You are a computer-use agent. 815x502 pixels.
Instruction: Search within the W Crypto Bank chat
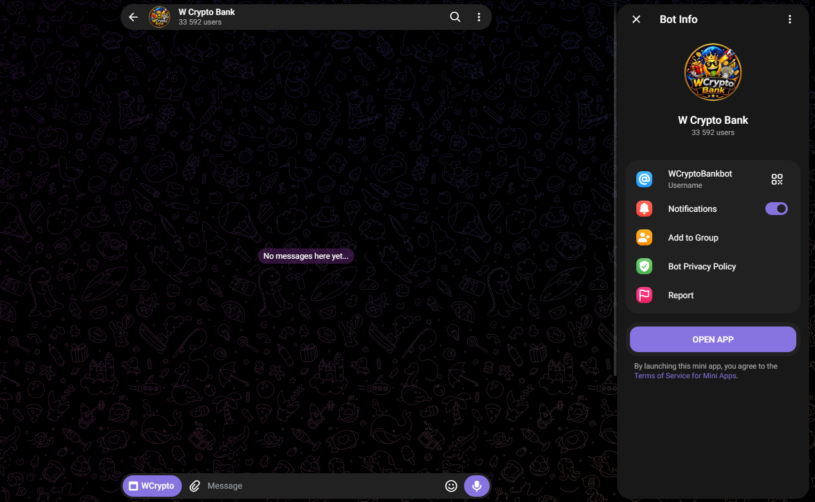455,17
